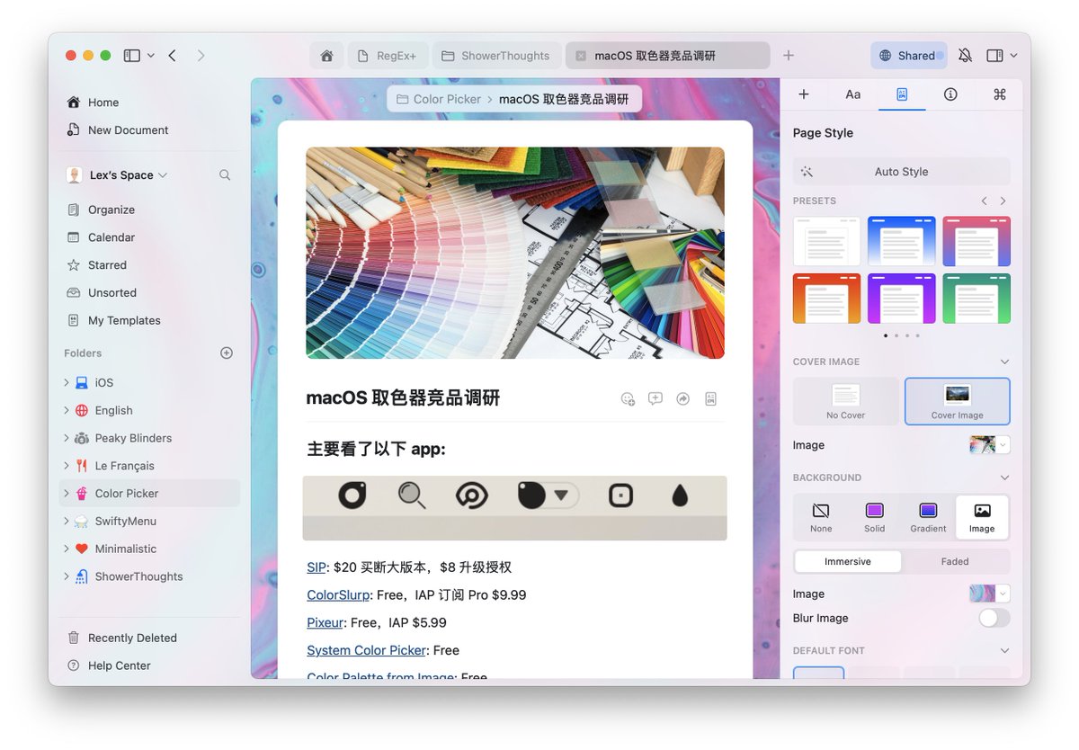Click the muted notifications bell icon
The image size is (1079, 750).
point(965,56)
